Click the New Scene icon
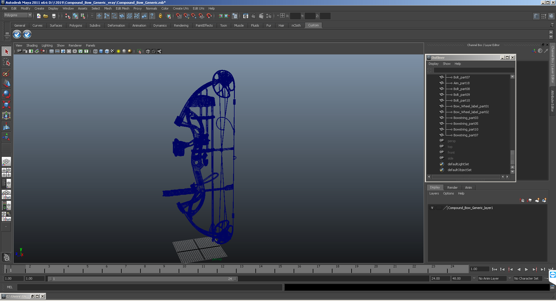 click(x=39, y=16)
